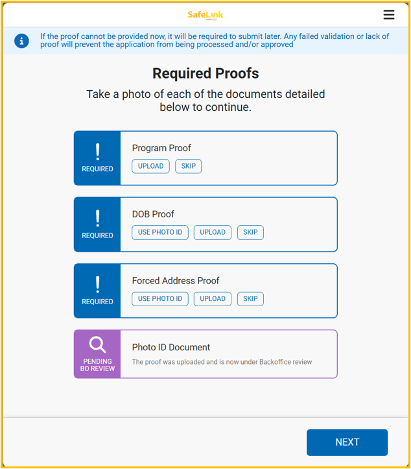Viewport: 411px width, 469px height.
Task: Click the Program Proof title text
Action: [x=161, y=148]
